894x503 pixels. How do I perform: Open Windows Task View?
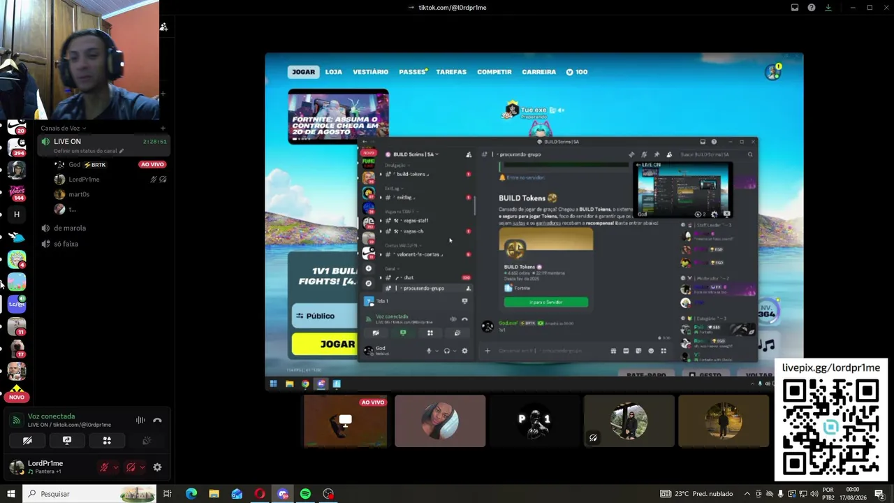168,494
